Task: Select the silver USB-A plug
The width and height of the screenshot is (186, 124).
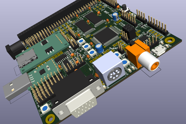Action: coord(16,88)
